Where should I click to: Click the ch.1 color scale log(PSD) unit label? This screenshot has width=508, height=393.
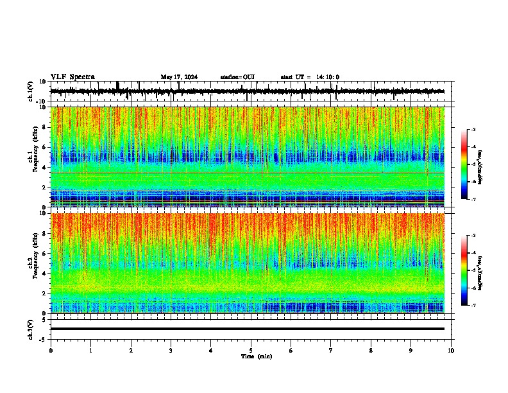click(x=480, y=167)
